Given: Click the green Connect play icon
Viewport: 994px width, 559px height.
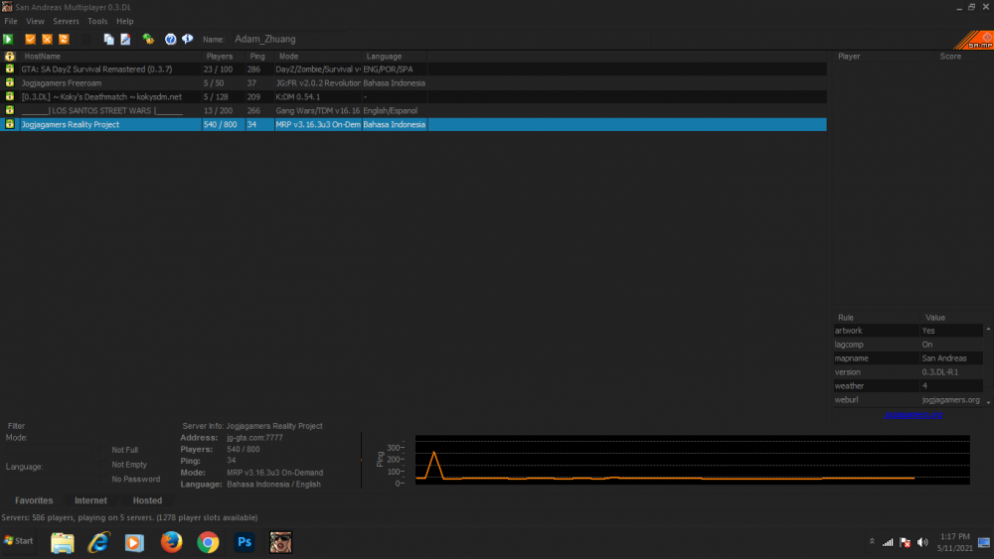Looking at the screenshot, I should (8, 40).
